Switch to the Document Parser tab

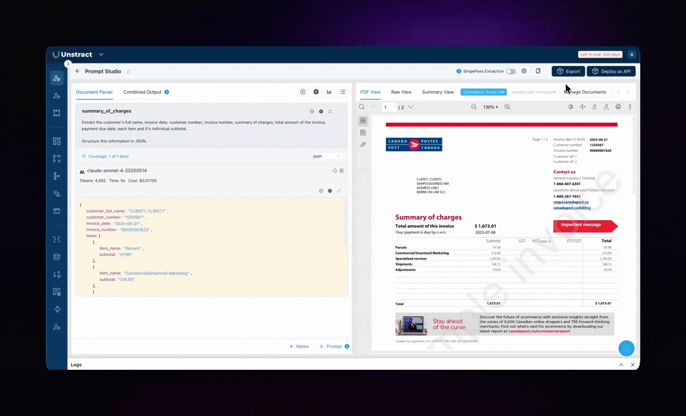(94, 92)
